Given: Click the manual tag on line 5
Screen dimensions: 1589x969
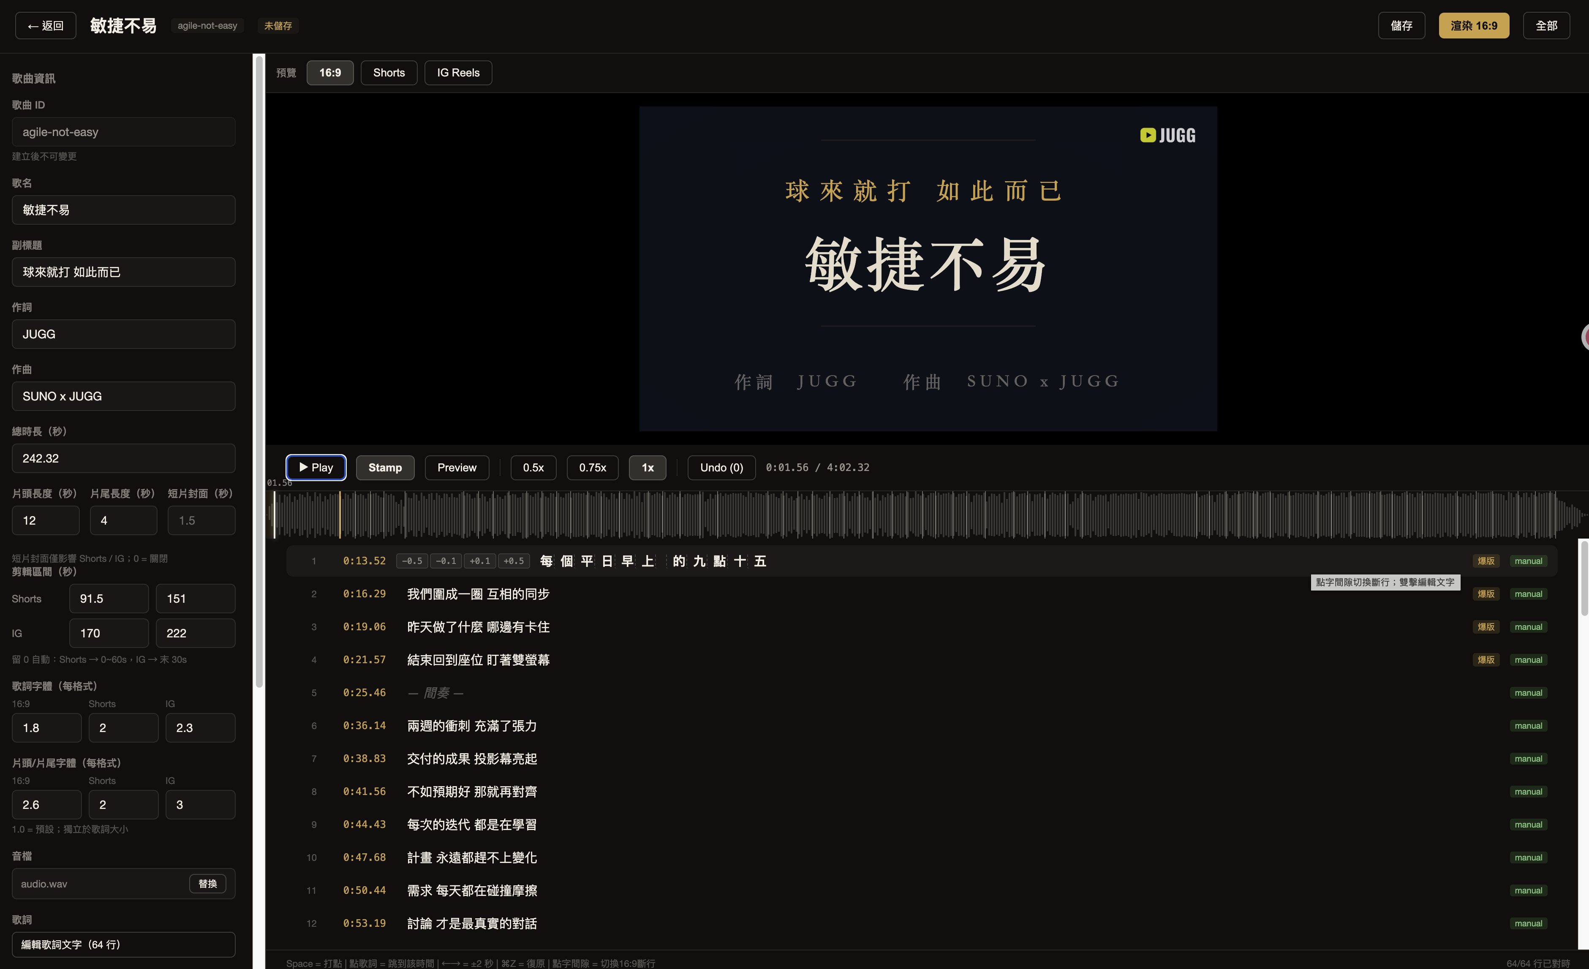Looking at the screenshot, I should [x=1528, y=692].
